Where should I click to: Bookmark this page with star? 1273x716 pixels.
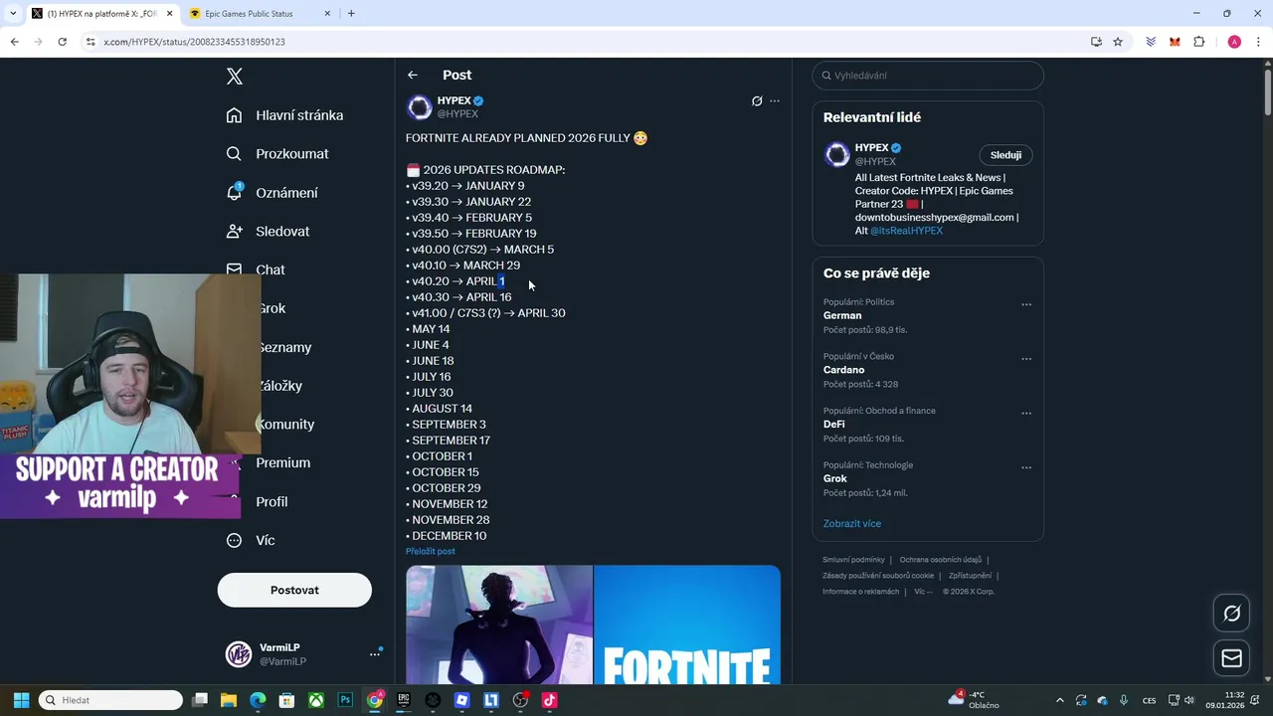[1118, 42]
